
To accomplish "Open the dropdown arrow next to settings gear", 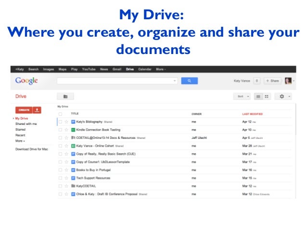I will [289, 96].
